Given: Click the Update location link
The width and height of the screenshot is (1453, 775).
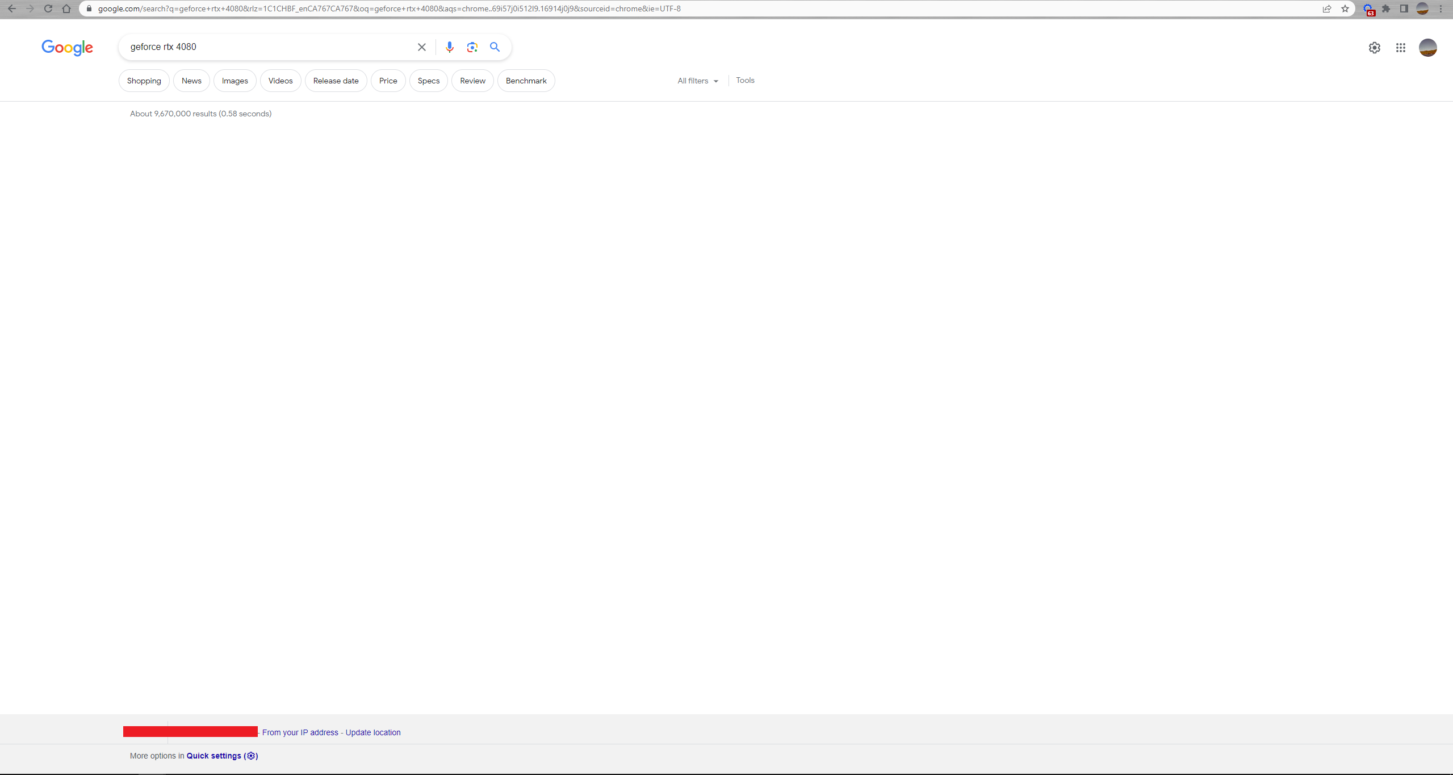Looking at the screenshot, I should [x=373, y=732].
